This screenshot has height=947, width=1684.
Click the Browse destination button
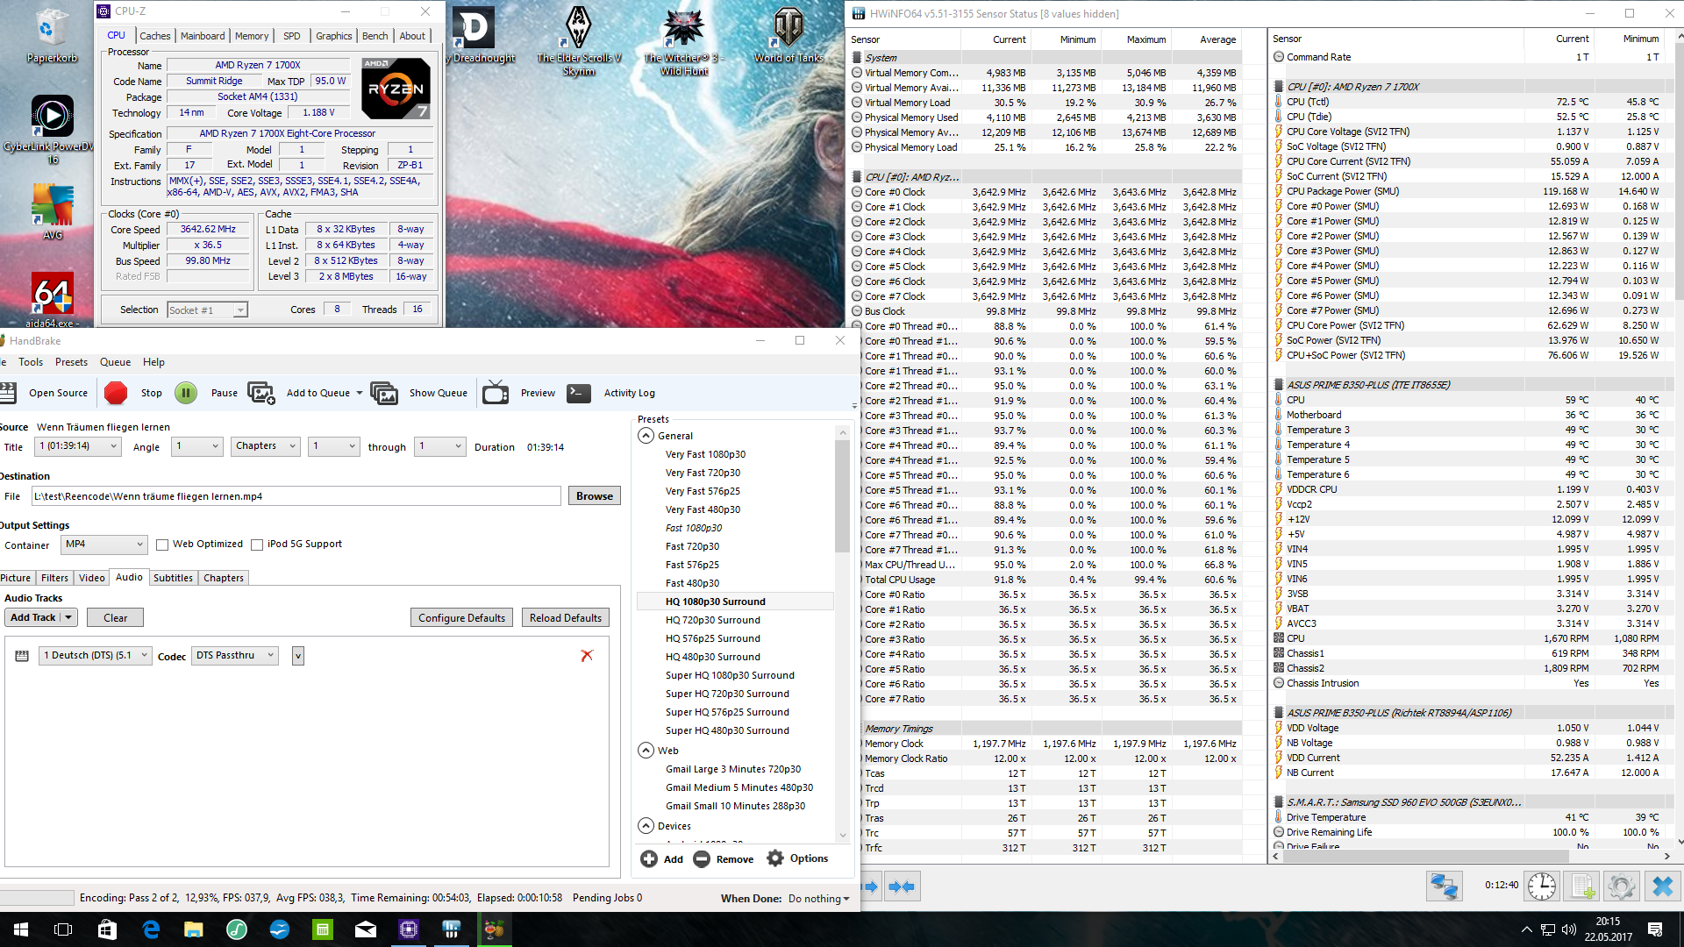click(594, 496)
